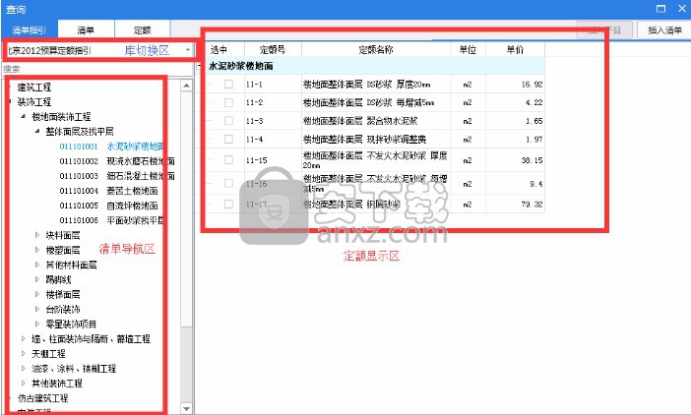691x415 pixels.
Task: Select the 仿古建筑工程 tree item
Action: point(42,398)
